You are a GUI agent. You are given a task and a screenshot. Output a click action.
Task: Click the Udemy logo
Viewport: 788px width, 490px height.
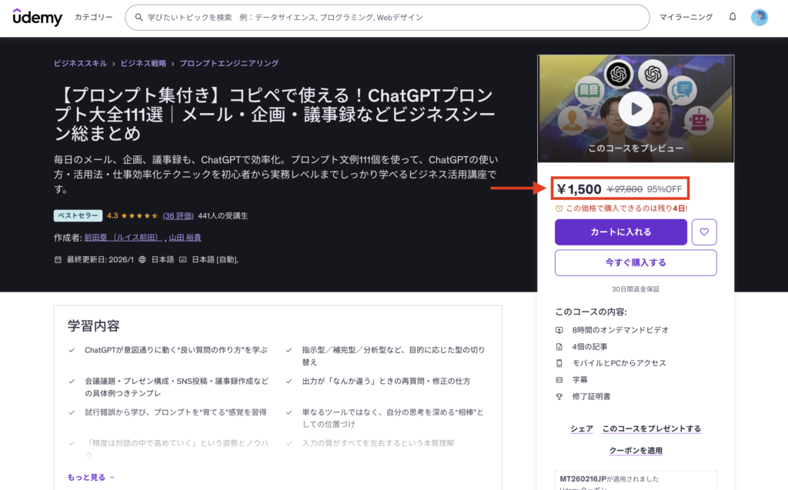coord(37,17)
